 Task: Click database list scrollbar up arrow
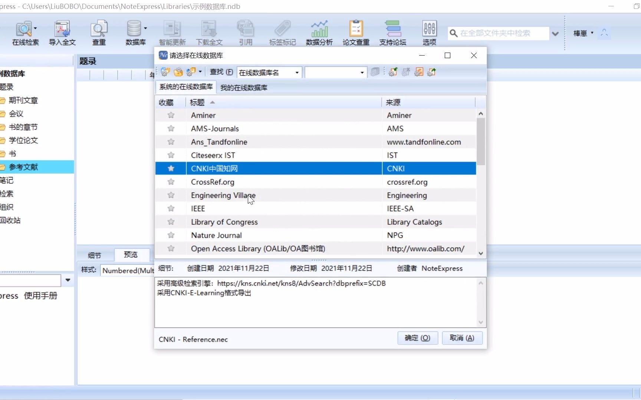pyautogui.click(x=481, y=114)
